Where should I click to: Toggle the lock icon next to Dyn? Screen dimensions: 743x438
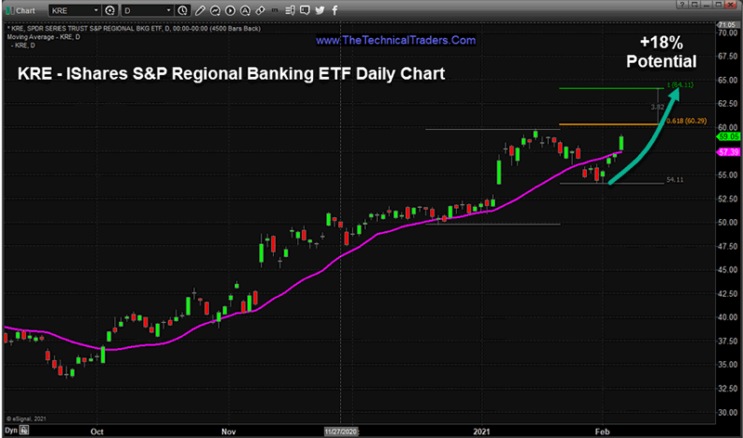point(24,430)
